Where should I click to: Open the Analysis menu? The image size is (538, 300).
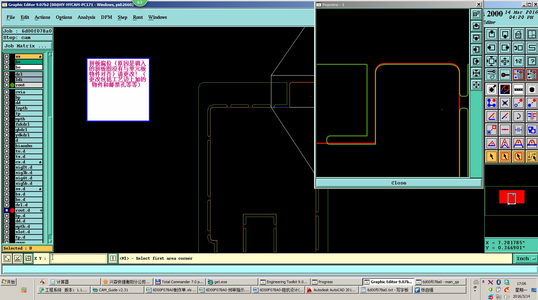86,17
